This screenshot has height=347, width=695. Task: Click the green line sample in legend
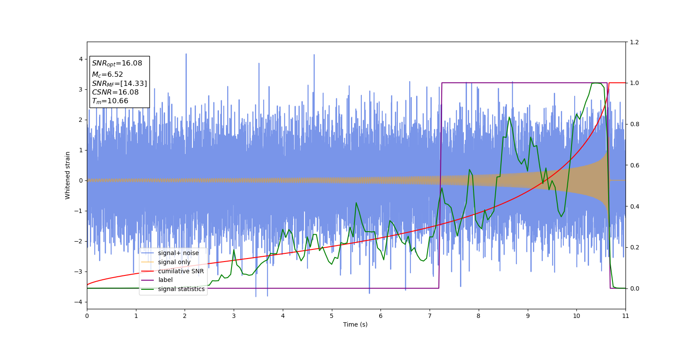(148, 289)
